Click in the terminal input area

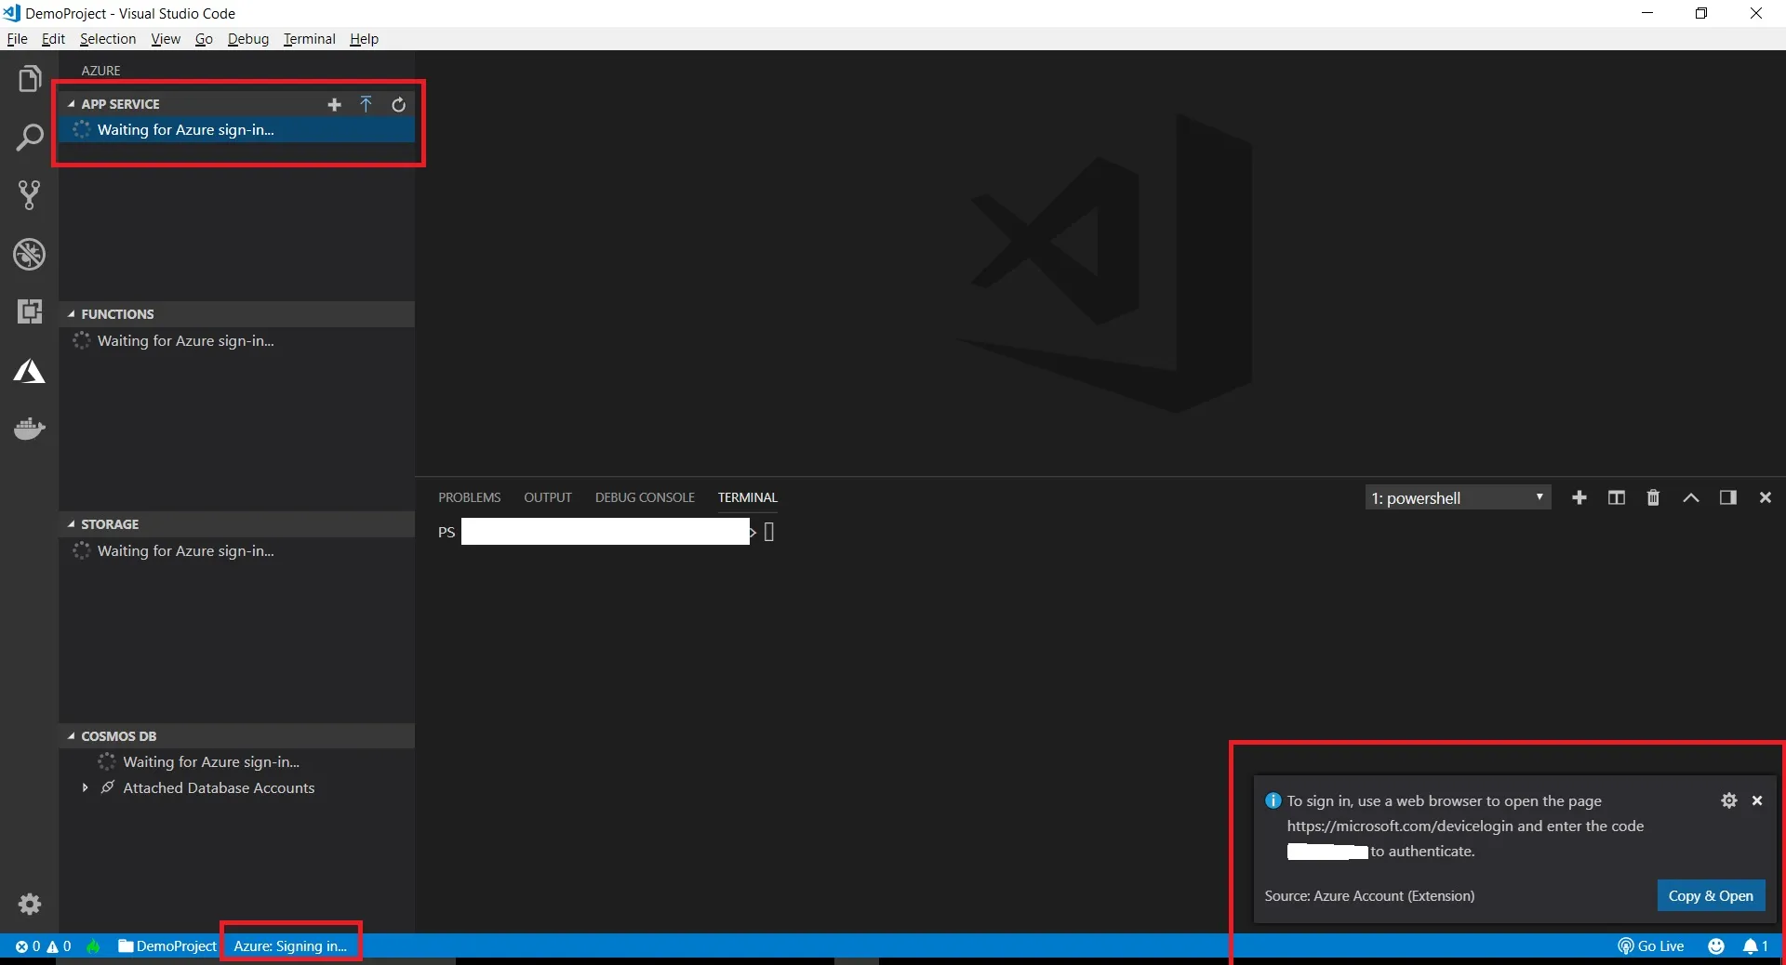pyautogui.click(x=769, y=532)
